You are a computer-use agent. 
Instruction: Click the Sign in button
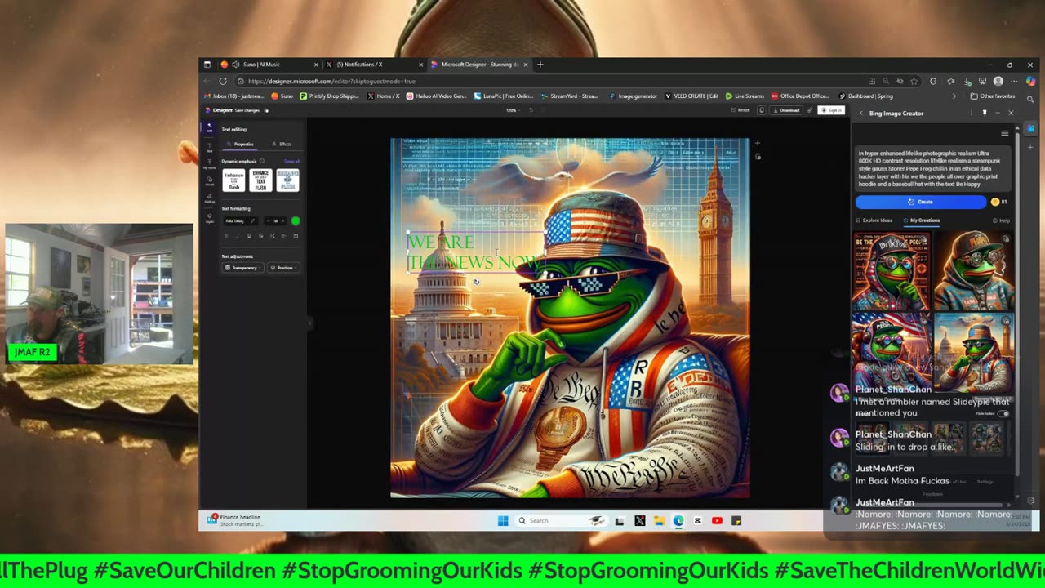click(831, 110)
